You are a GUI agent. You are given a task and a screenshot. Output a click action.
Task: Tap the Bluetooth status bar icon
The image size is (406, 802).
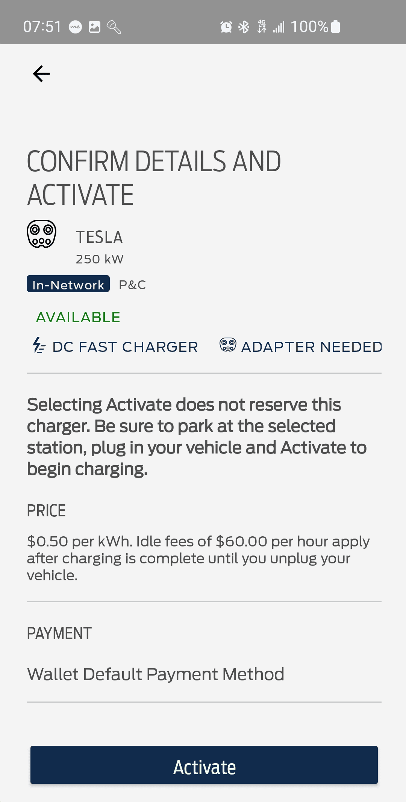244,27
